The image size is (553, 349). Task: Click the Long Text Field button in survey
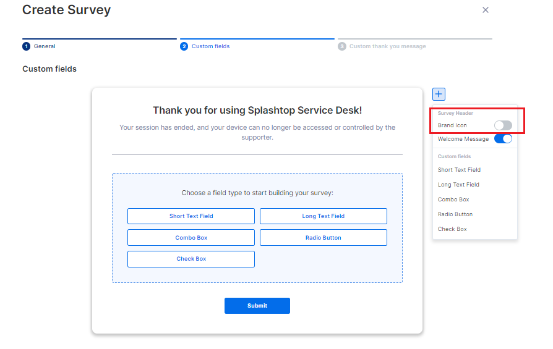324,216
